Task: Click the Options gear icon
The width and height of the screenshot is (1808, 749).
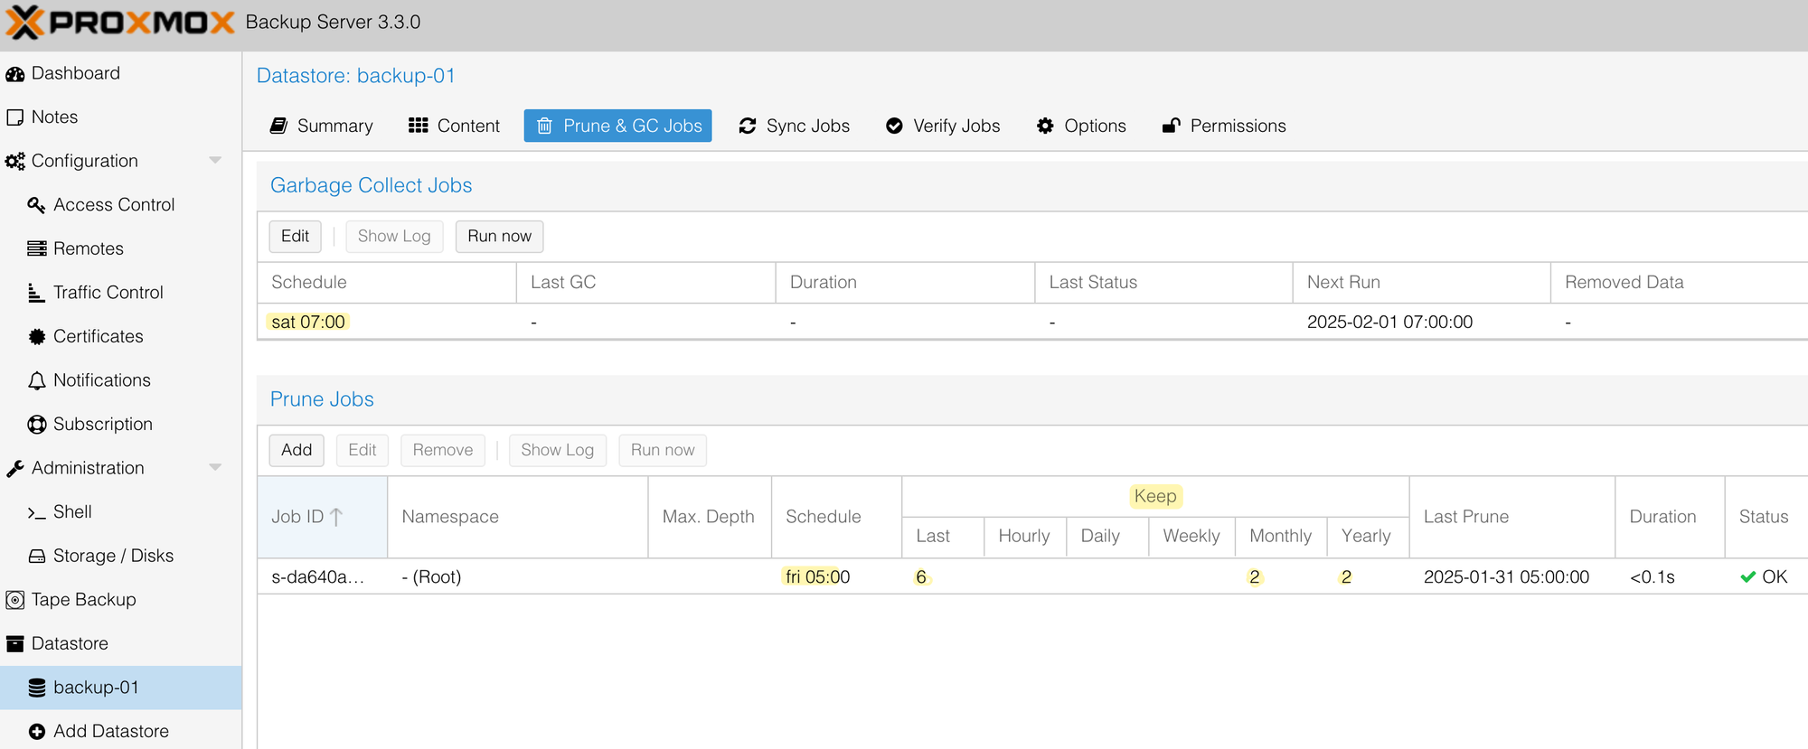Action: pos(1045,126)
